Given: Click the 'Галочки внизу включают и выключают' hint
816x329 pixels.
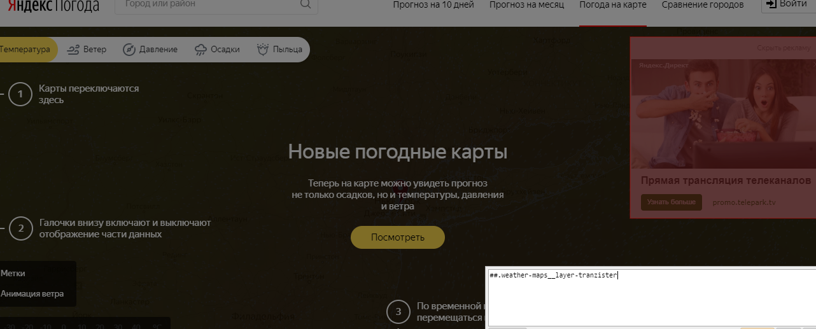Looking at the screenshot, I should [x=125, y=228].
